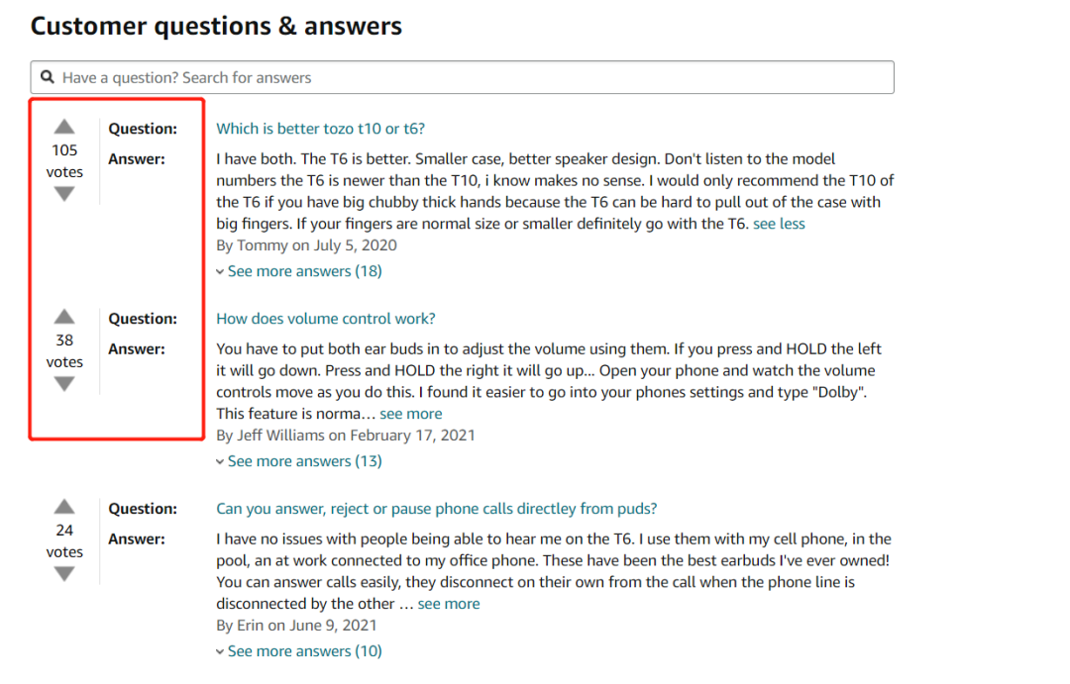Click the 'Customer questions & answers' heading
Image resolution: width=1070 pixels, height=684 pixels.
click(216, 26)
